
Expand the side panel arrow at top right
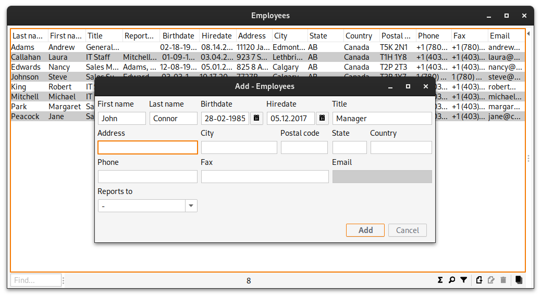pyautogui.click(x=528, y=33)
